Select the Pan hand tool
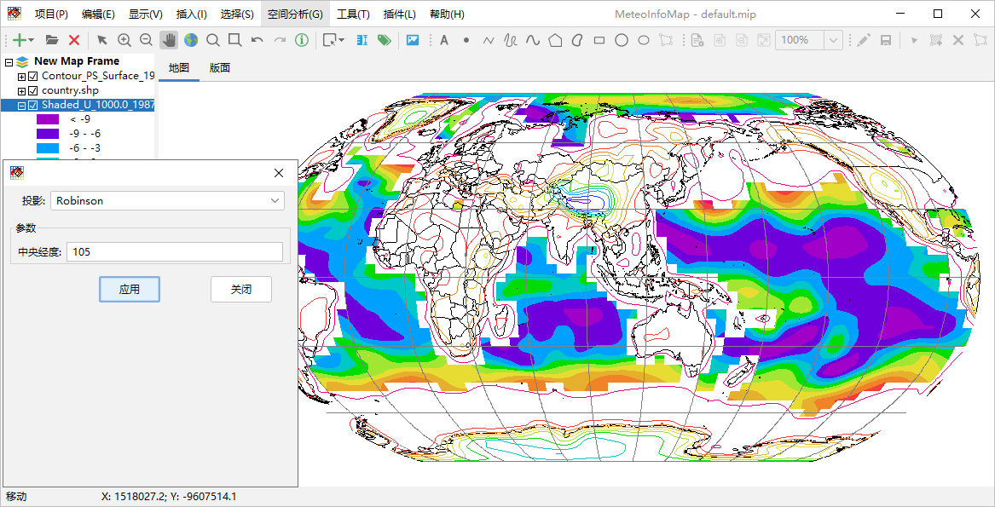This screenshot has height=507, width=995. pos(169,40)
